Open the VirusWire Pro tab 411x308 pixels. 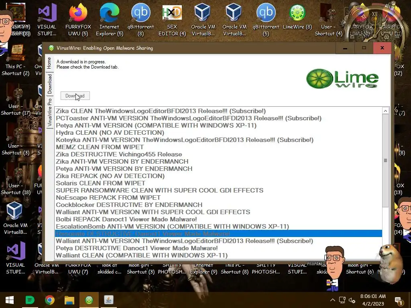[49, 112]
